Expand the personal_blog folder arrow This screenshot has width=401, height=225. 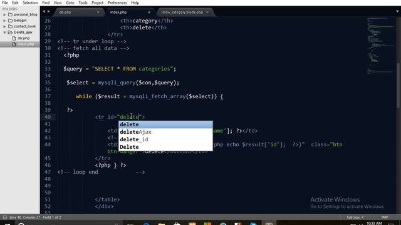click(x=4, y=14)
